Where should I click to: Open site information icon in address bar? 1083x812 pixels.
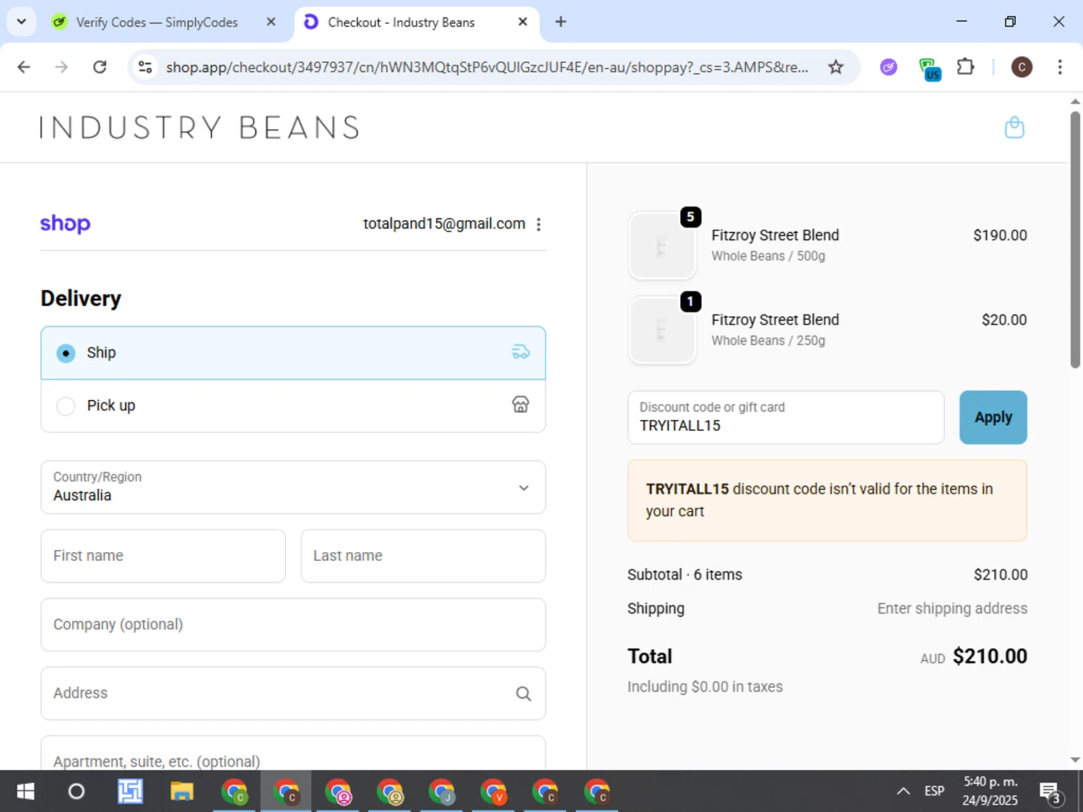pyautogui.click(x=145, y=67)
